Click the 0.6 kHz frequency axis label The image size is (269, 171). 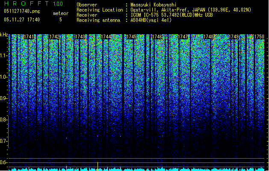tap(3, 162)
